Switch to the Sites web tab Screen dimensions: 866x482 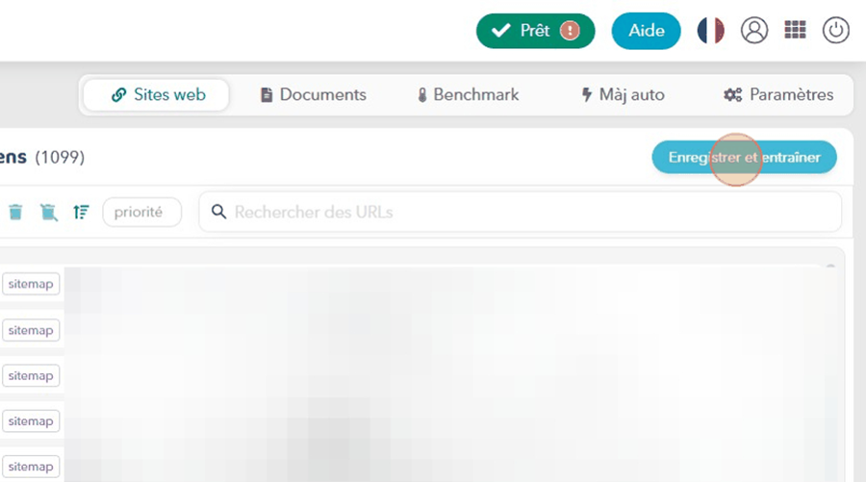point(157,94)
